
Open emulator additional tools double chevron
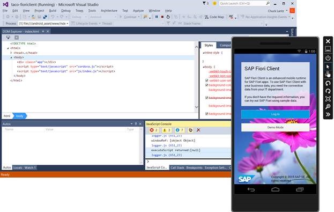click(328, 114)
